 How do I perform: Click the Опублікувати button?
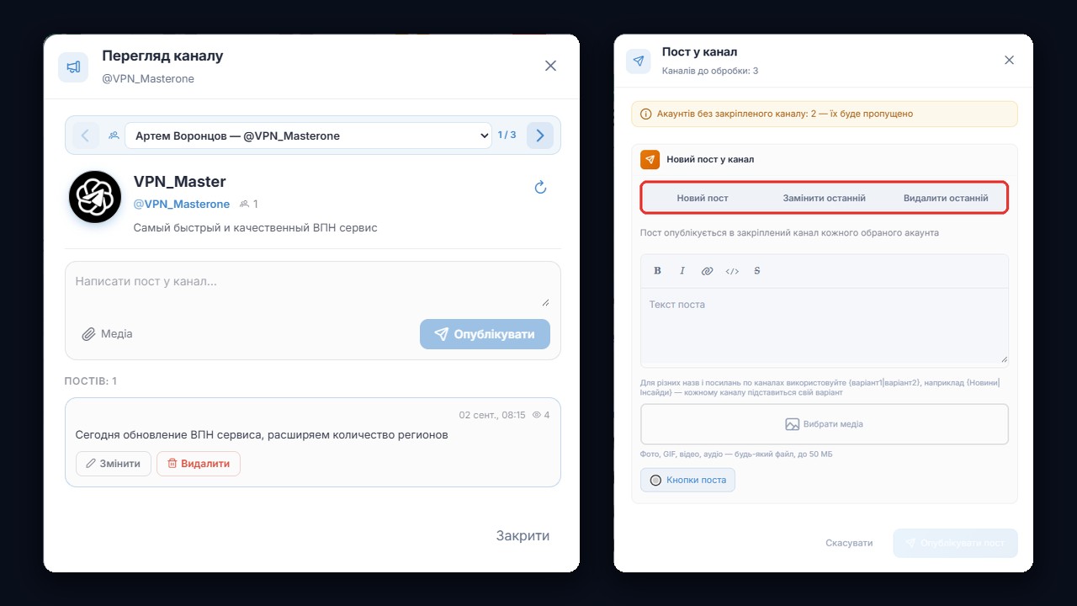click(485, 334)
